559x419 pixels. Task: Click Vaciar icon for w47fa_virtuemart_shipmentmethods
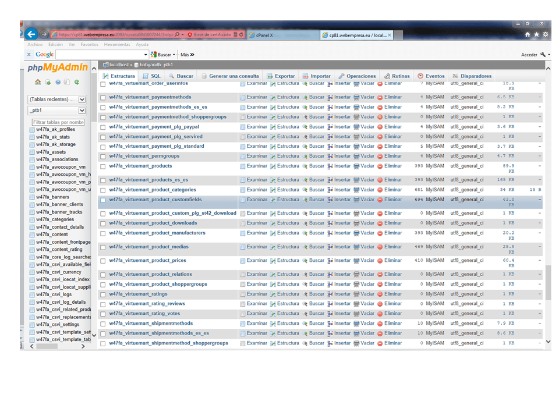tap(356, 324)
